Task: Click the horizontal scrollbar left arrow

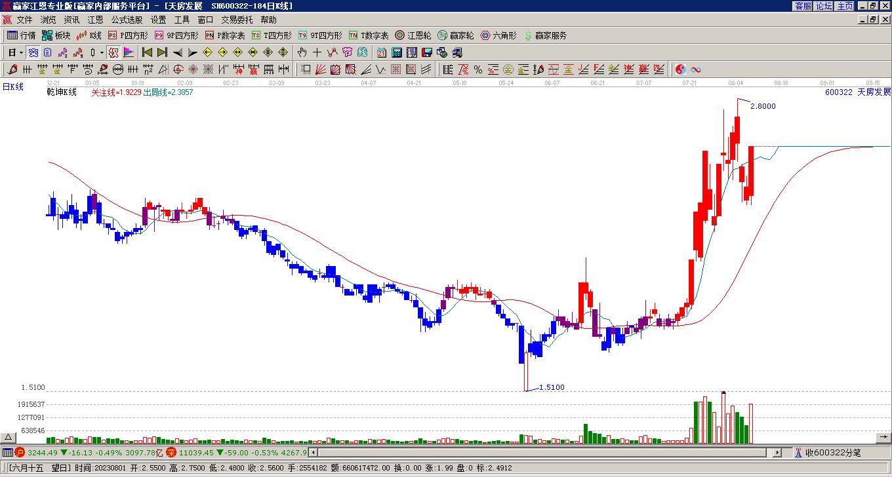Action: tap(313, 452)
